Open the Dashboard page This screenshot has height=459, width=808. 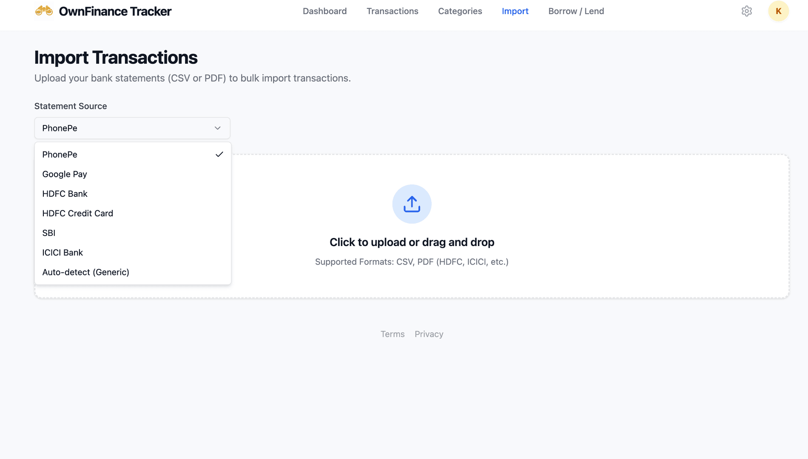pyautogui.click(x=324, y=11)
